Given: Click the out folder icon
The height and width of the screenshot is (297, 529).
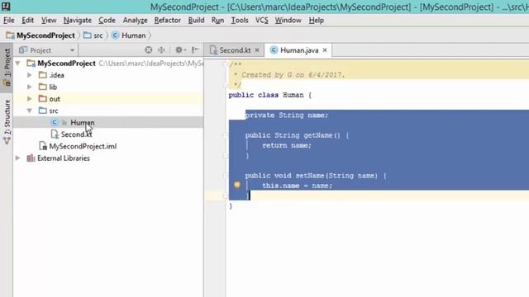Looking at the screenshot, I should click(x=43, y=99).
